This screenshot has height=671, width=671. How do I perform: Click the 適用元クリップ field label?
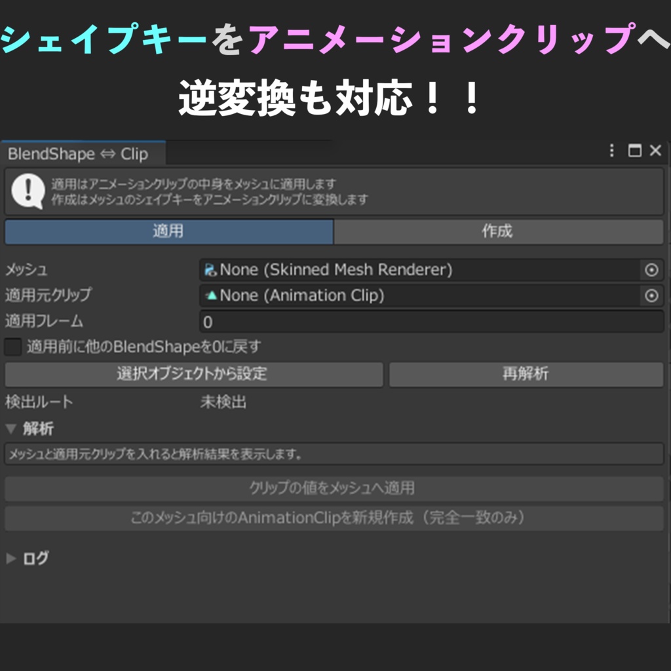point(48,295)
